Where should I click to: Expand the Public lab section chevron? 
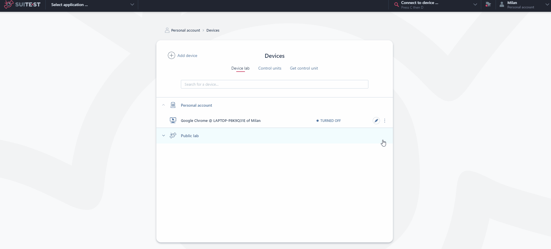point(164,136)
